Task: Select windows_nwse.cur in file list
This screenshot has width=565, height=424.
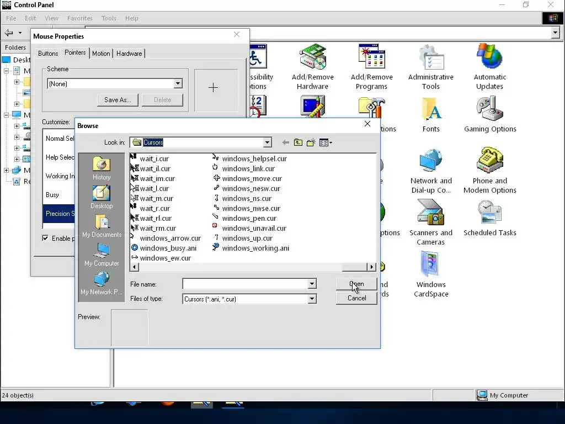Action: click(247, 208)
